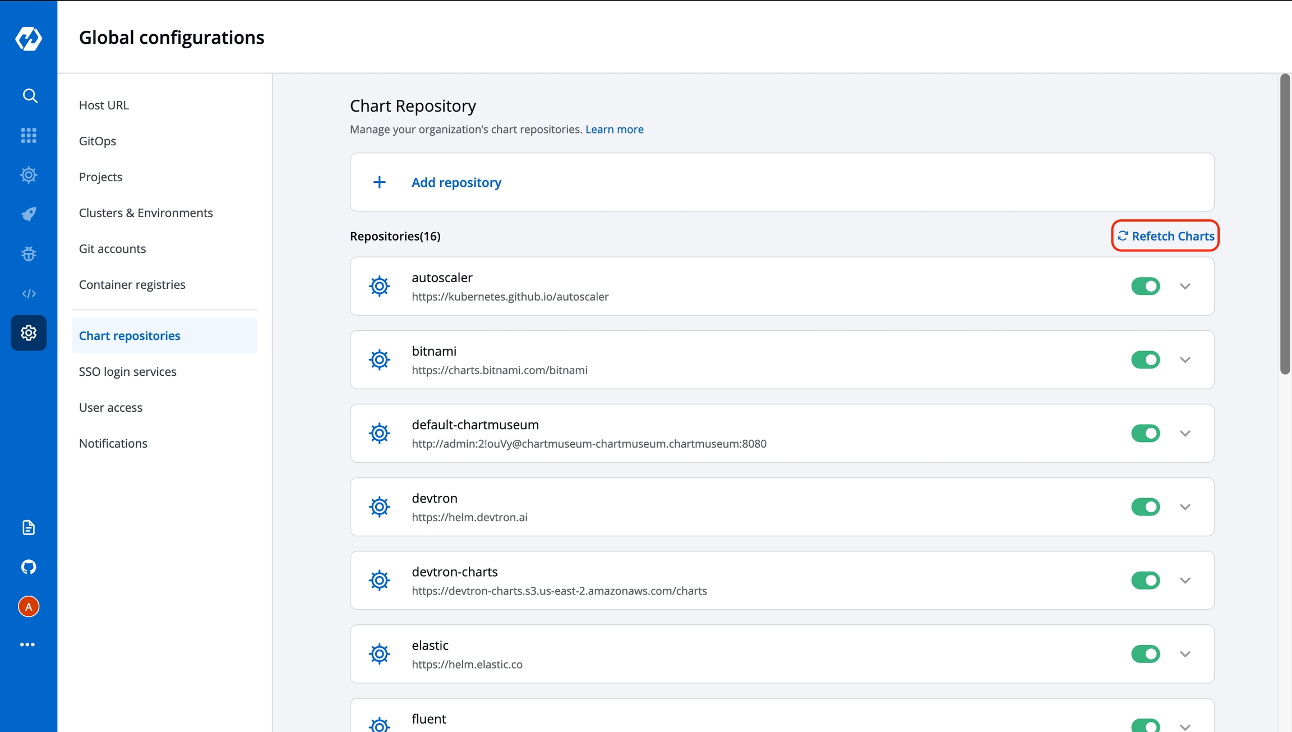The height and width of the screenshot is (732, 1292).
Task: Open the bulk edit code icon
Action: click(x=29, y=293)
